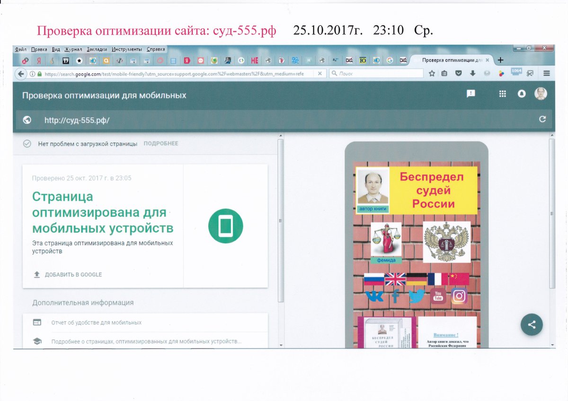Click the 'Проверено 25 окт. 2017 г.' text

(81, 178)
